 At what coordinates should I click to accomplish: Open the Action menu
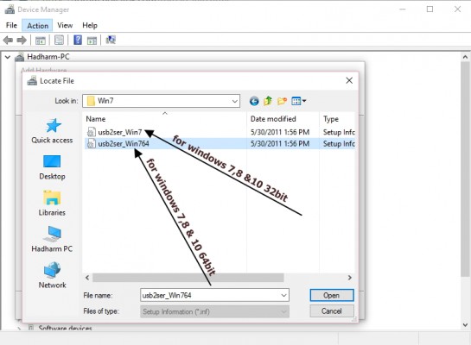pos(37,26)
